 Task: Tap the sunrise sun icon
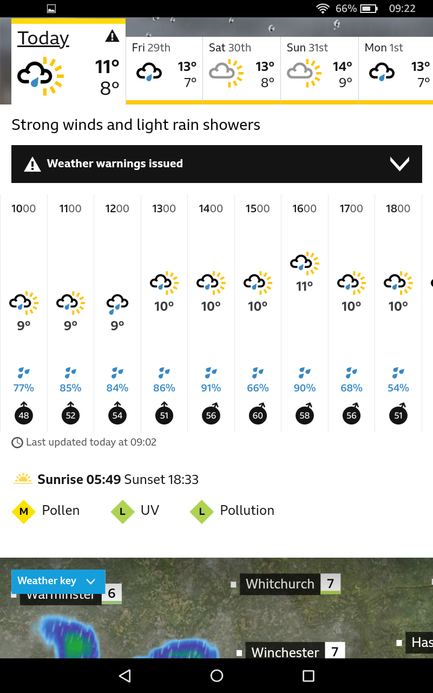pyautogui.click(x=23, y=479)
